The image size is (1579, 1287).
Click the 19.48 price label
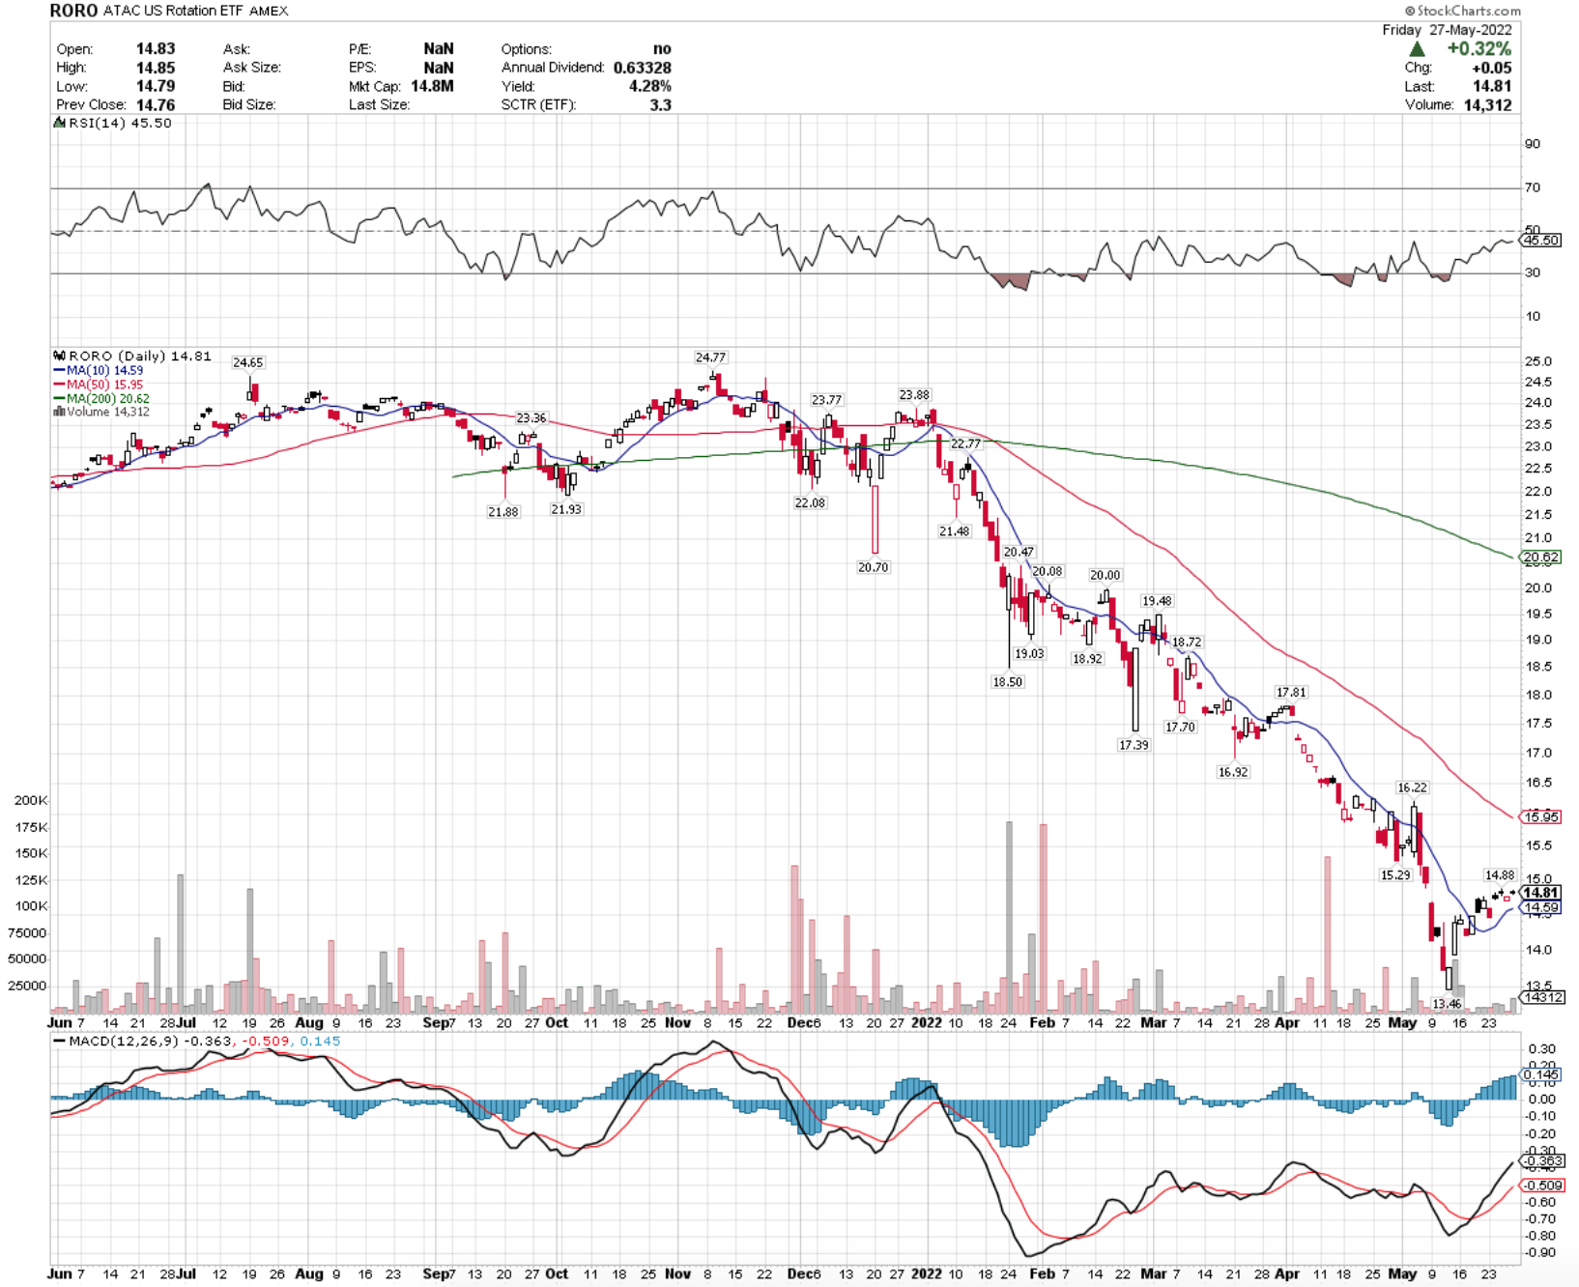1157,601
